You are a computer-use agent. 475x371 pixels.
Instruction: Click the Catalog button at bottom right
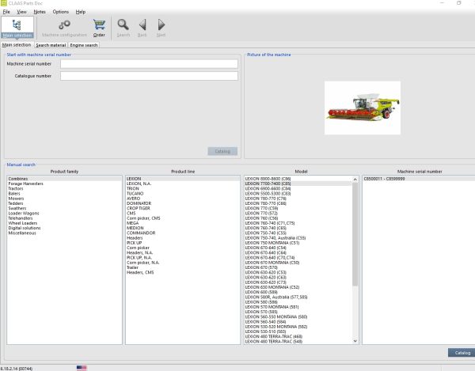(462, 353)
